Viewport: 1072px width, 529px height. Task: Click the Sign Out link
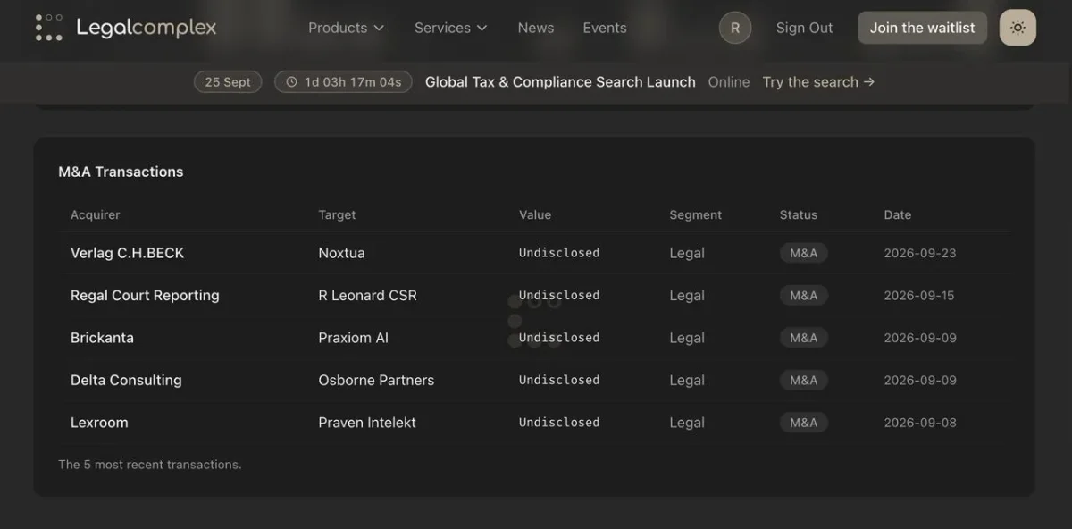(804, 28)
